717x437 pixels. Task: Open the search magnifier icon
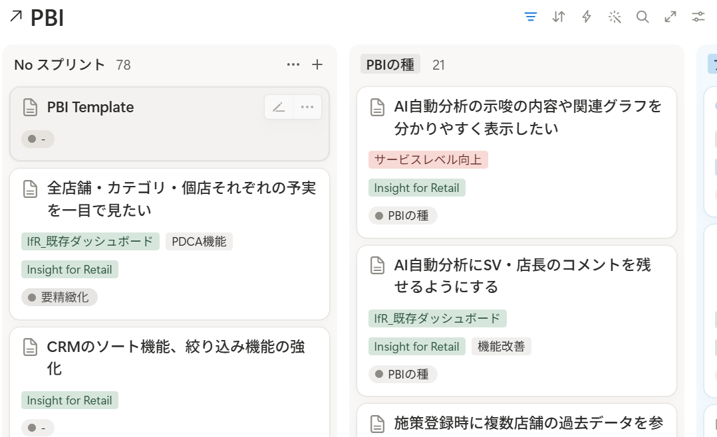(x=643, y=17)
